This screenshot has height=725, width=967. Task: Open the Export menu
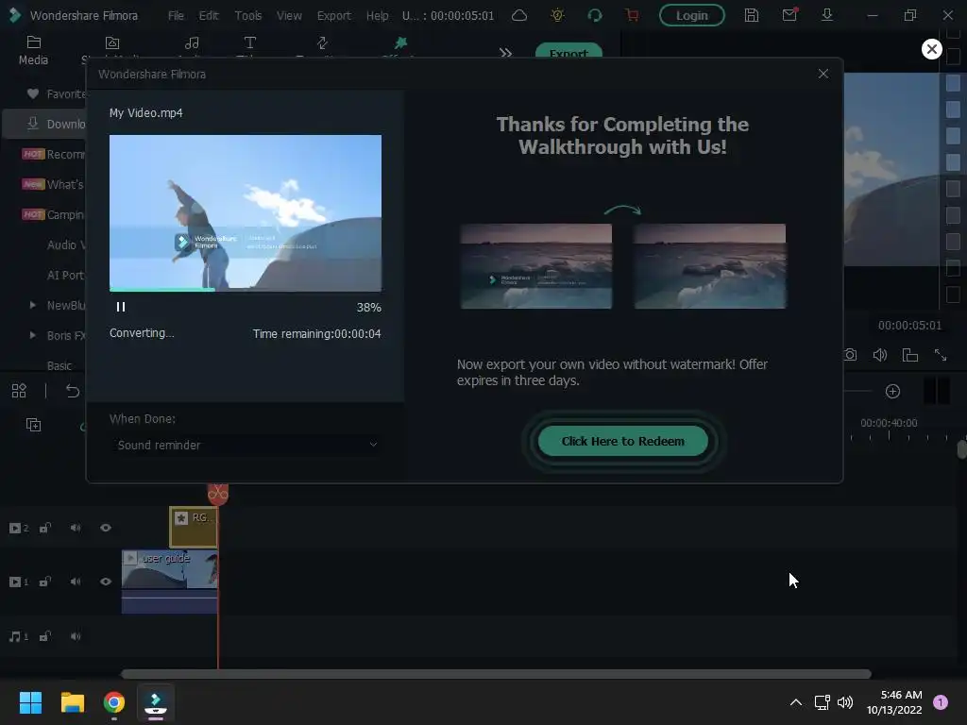(x=333, y=15)
